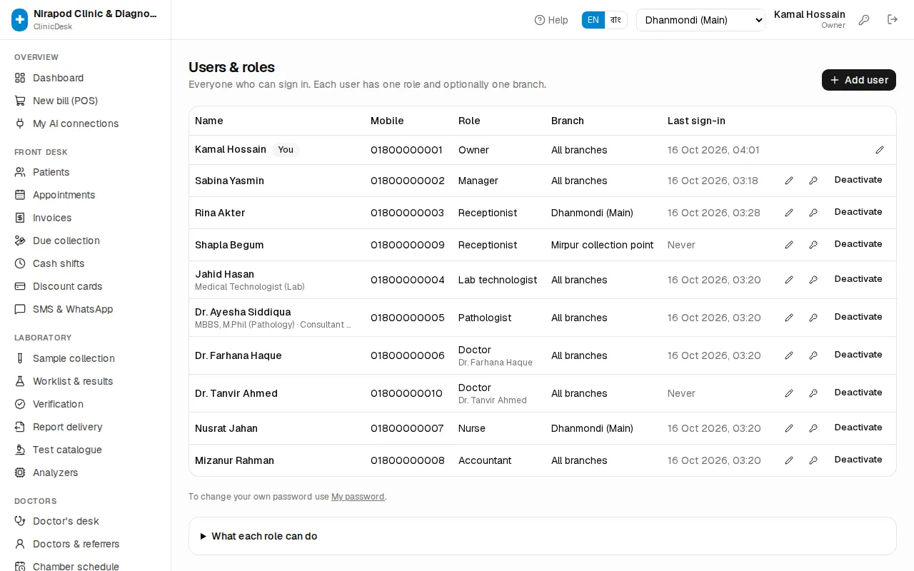Image resolution: width=914 pixels, height=571 pixels.
Task: Reset password for Rina Akter
Action: tap(813, 213)
